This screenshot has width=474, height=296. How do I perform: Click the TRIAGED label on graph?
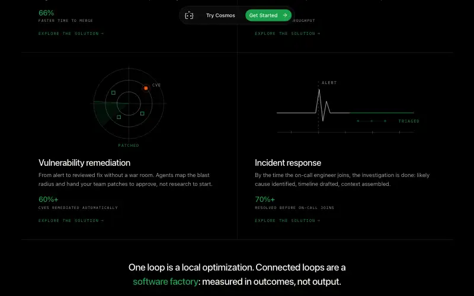(x=409, y=121)
